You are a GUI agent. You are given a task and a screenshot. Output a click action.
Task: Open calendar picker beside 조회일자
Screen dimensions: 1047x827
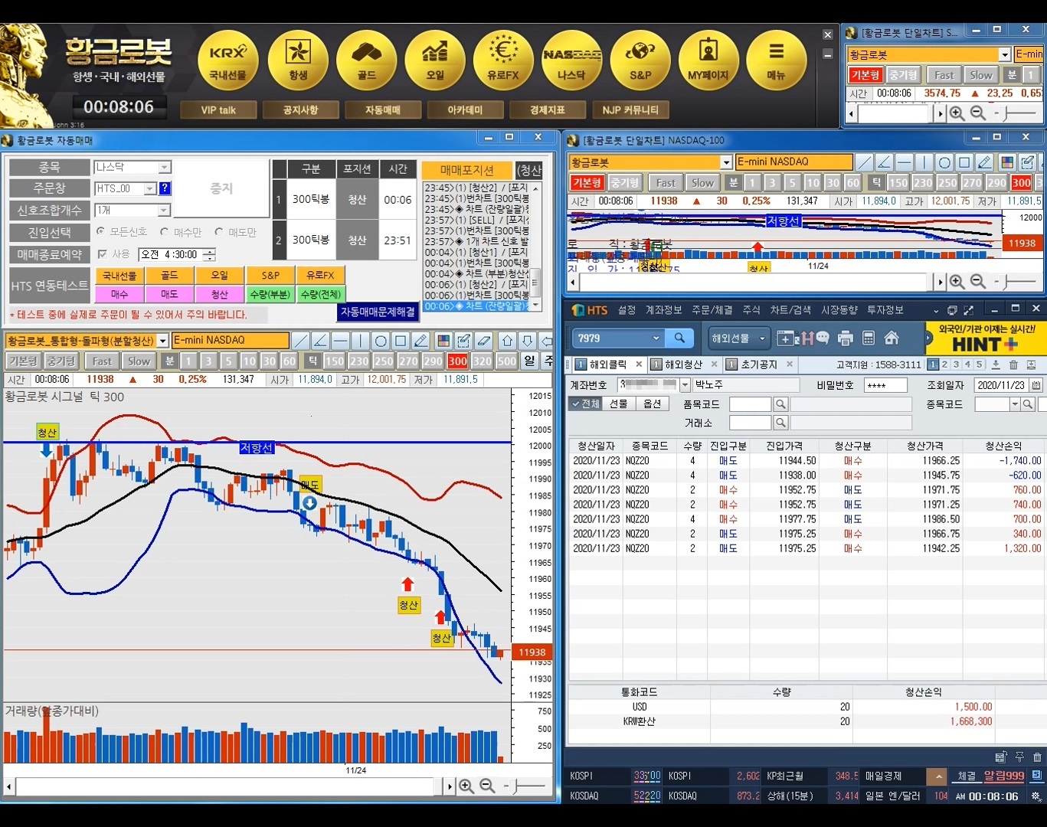coord(1036,385)
